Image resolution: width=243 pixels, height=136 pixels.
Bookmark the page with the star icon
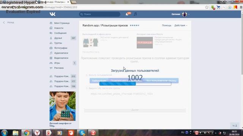[207, 7]
